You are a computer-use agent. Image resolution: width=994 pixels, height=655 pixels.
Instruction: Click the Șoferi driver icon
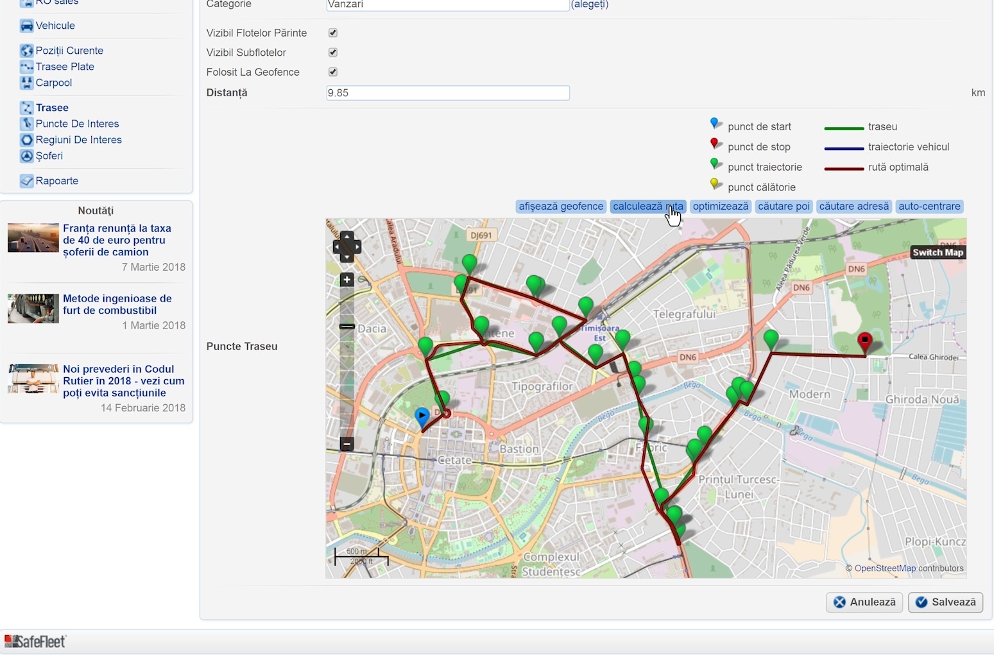click(x=26, y=156)
